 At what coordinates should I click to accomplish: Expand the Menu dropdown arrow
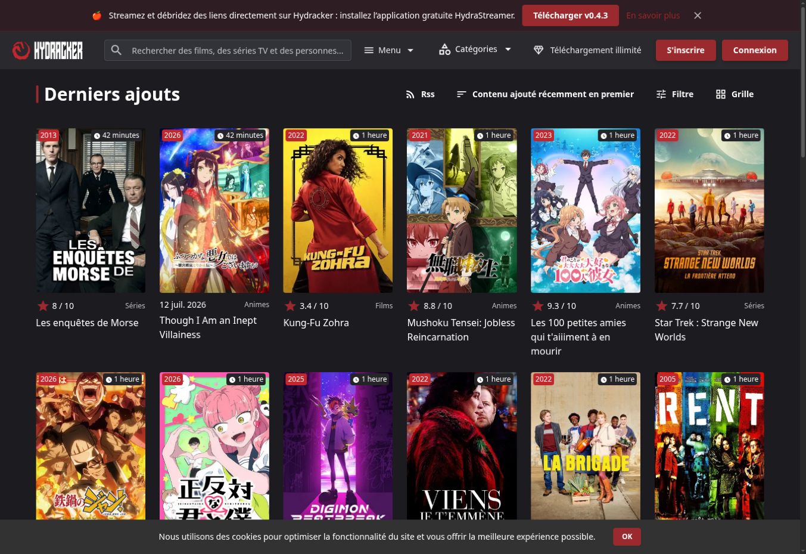point(410,50)
